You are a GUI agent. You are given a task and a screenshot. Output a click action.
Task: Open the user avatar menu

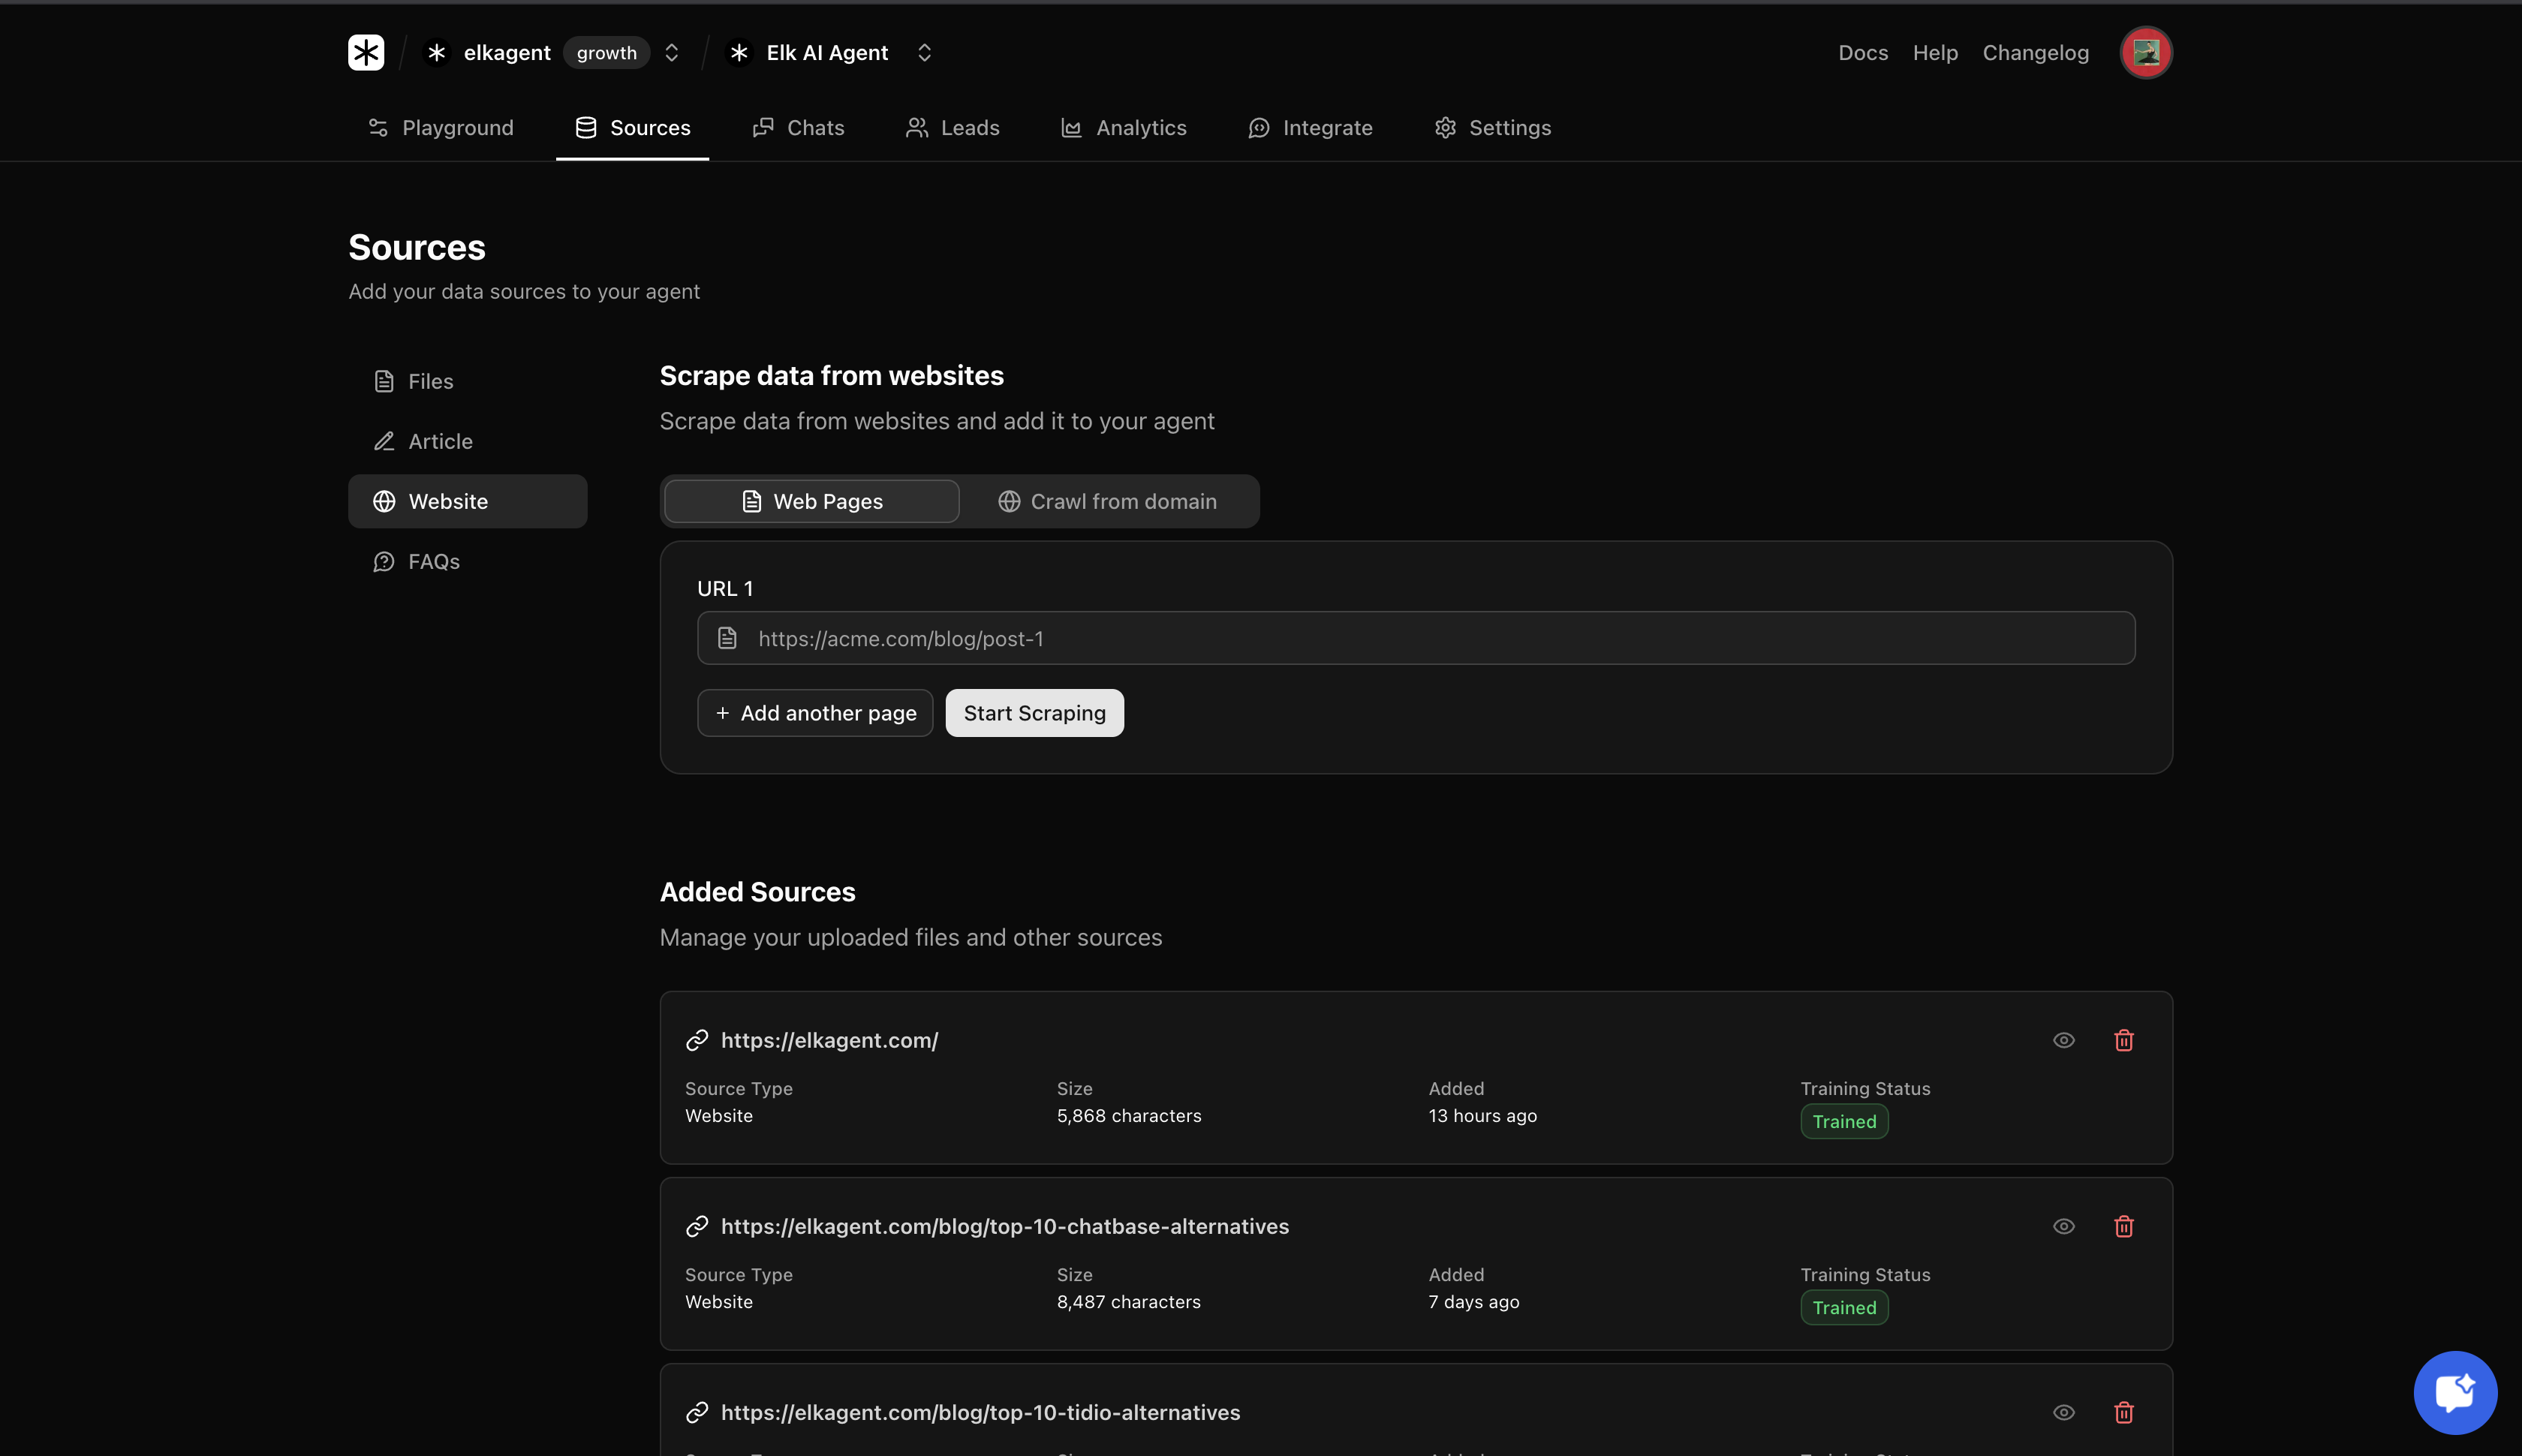(x=2146, y=52)
